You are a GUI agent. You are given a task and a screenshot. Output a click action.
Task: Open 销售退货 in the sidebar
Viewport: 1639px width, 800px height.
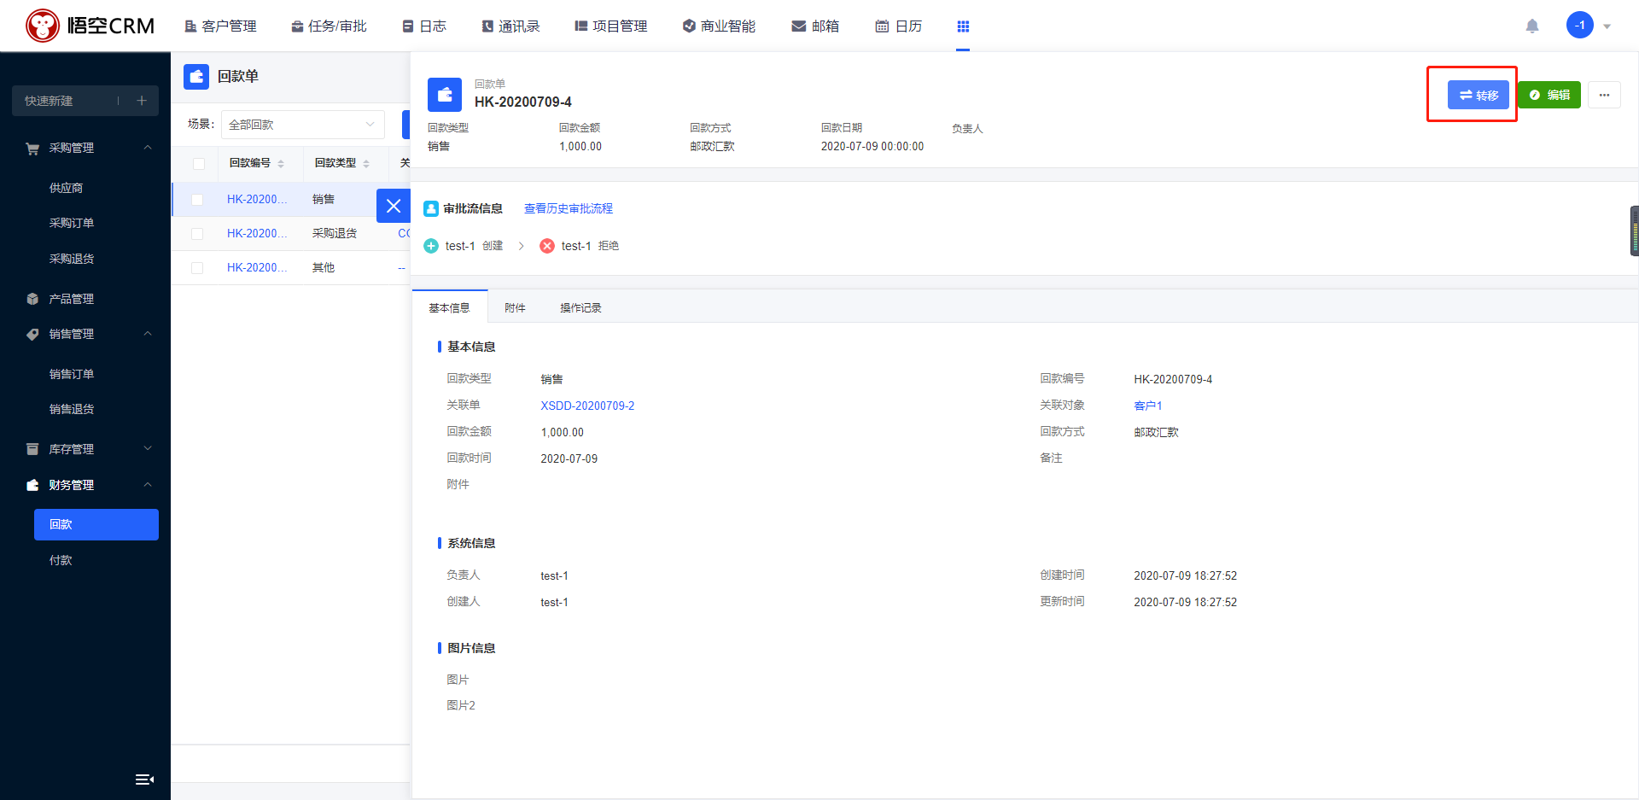coord(72,409)
